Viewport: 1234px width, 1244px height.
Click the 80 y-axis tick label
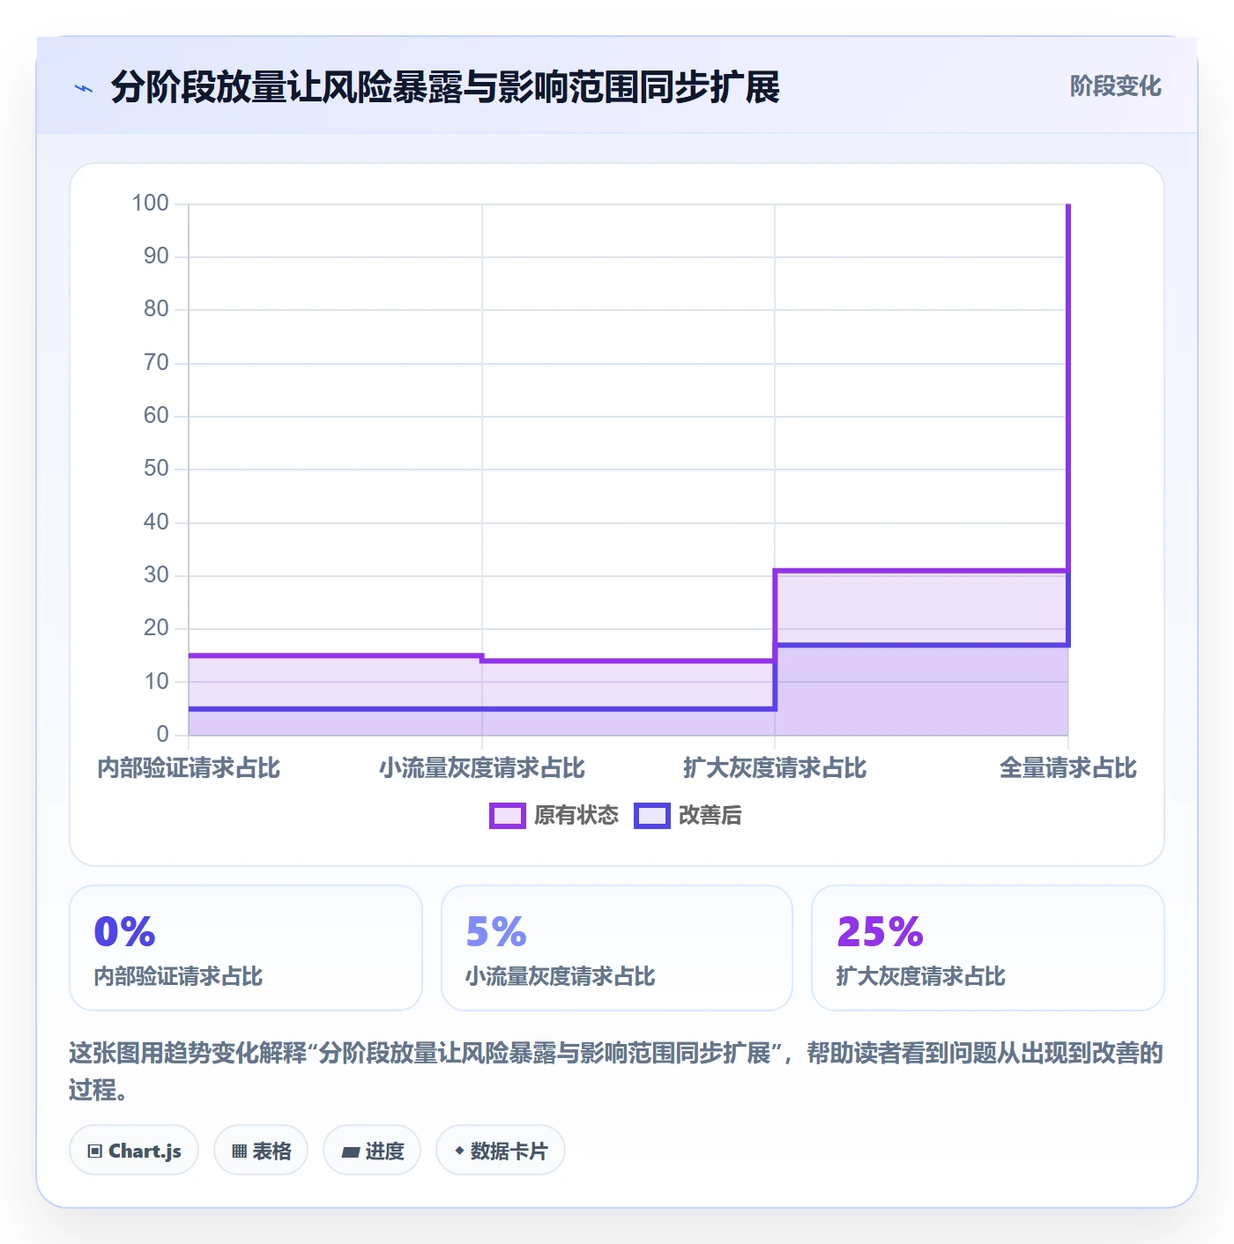coord(156,309)
